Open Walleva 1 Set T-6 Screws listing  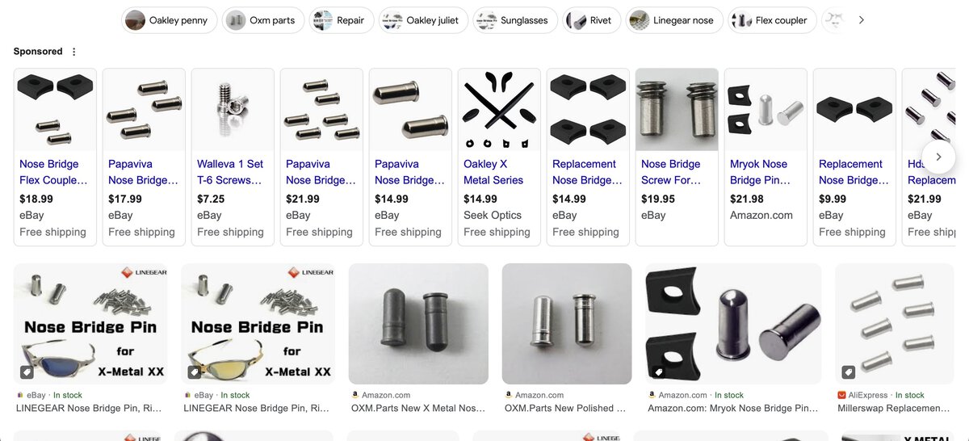(x=233, y=157)
